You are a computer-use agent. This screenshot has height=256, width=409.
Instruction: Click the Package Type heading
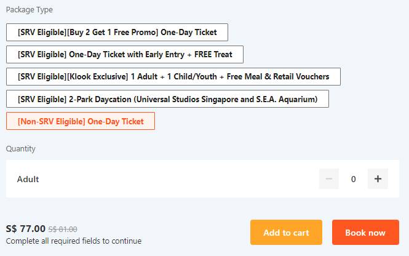[x=29, y=10]
